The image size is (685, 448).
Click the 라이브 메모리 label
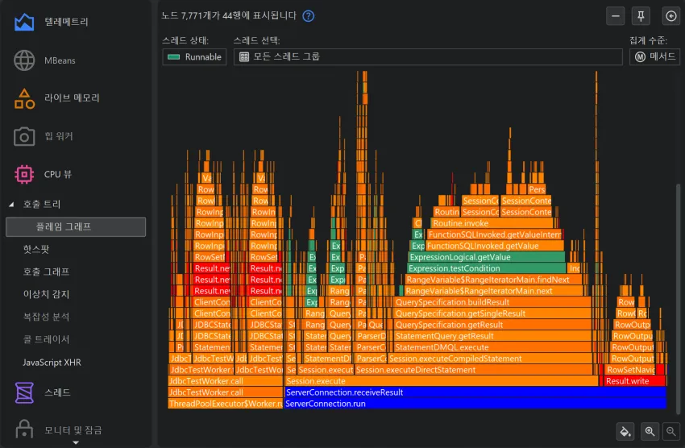coord(72,97)
